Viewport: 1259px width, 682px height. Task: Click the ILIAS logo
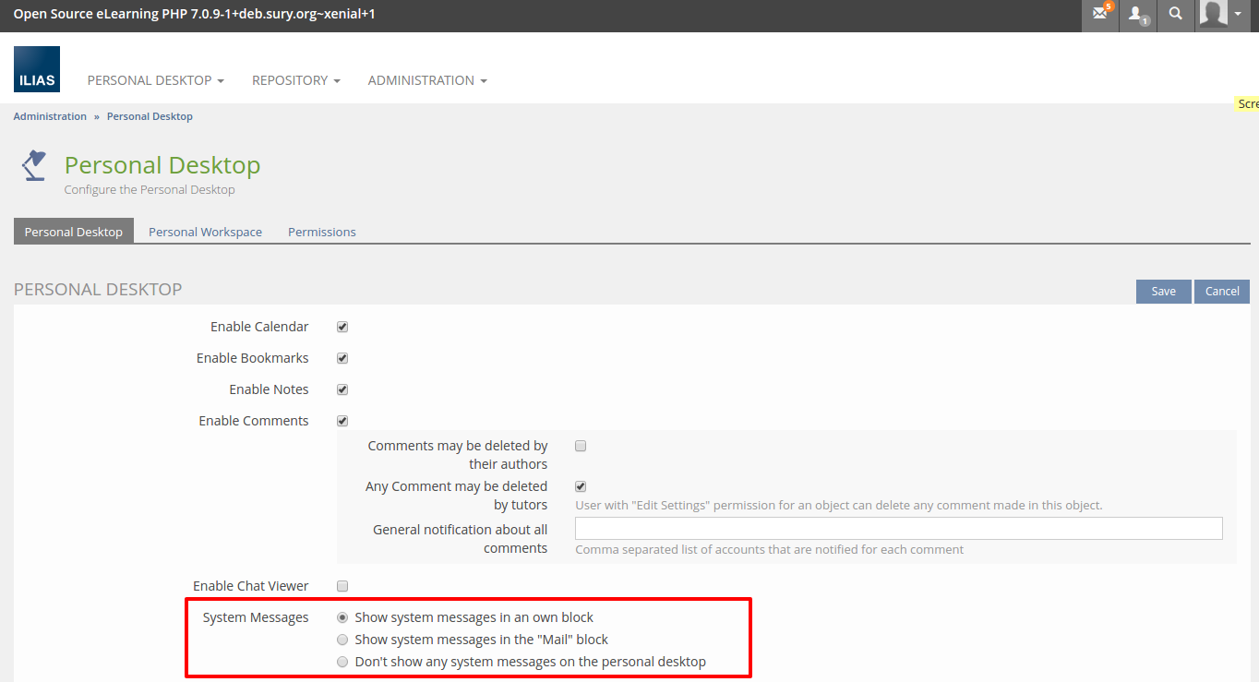tap(37, 69)
